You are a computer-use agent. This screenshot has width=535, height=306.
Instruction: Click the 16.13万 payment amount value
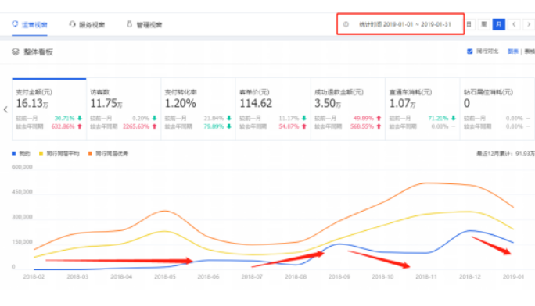(x=32, y=104)
